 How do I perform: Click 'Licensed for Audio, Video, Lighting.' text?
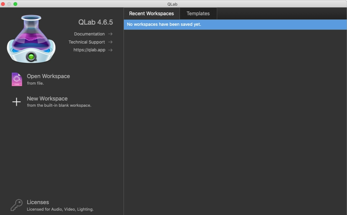point(60,209)
